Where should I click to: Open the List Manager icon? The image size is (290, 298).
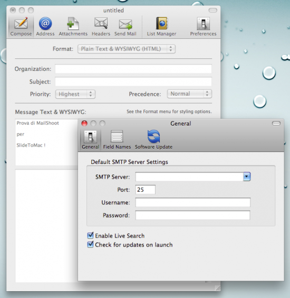(161, 26)
